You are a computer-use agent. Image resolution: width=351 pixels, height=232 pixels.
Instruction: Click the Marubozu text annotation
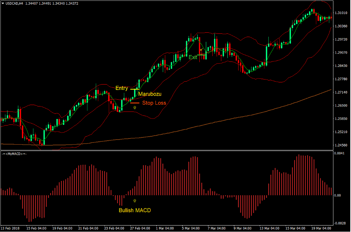tap(150, 94)
